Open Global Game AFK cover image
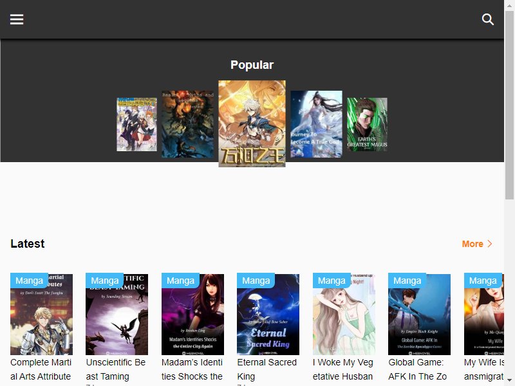515x386 pixels. click(420, 315)
